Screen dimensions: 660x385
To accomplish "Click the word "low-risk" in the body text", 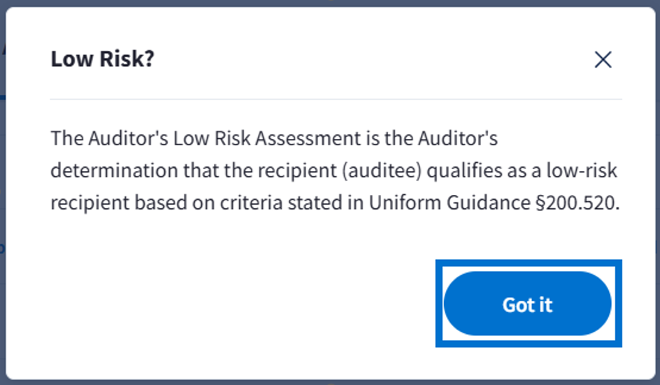I will [589, 171].
